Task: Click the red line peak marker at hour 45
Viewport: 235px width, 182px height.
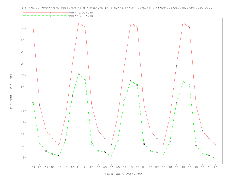Action: click(x=131, y=23)
